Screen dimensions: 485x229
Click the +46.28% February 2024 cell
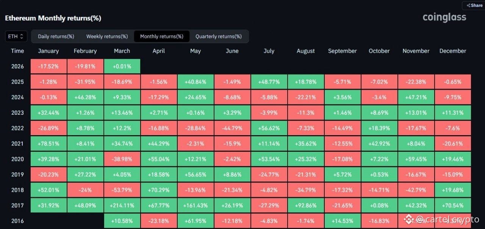85,97
